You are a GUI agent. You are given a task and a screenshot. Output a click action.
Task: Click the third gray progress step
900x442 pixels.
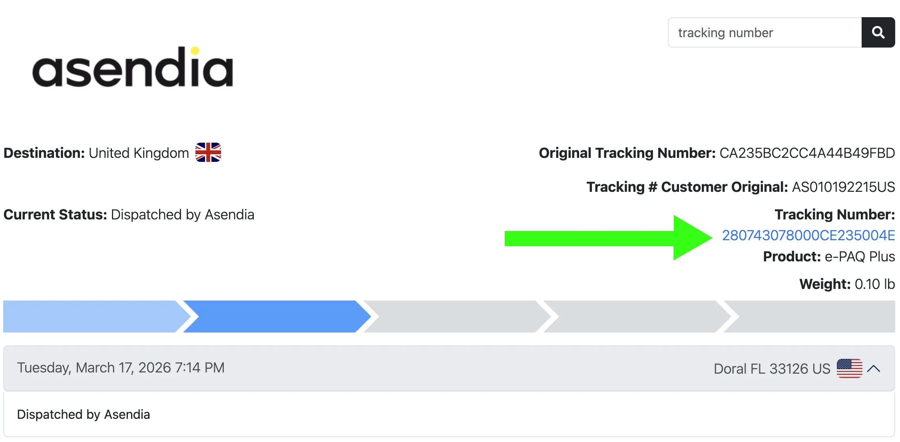tap(454, 317)
